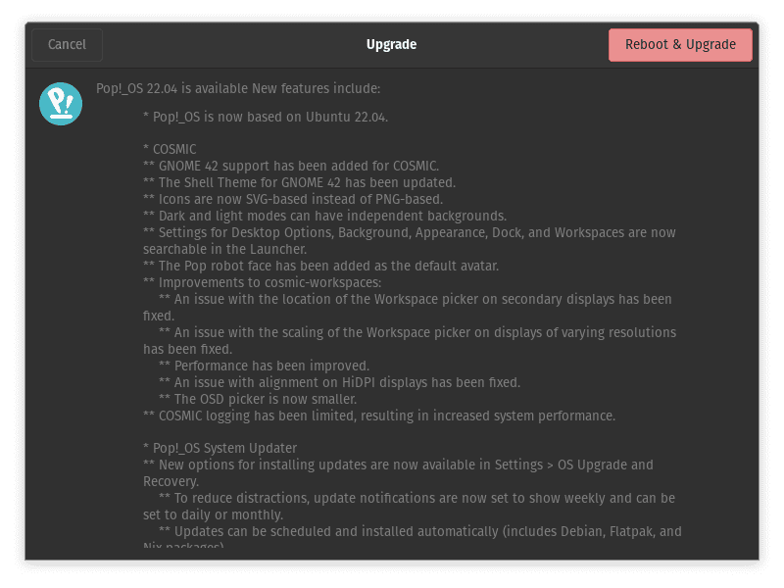
Task: Click the 'Settings > OS Upgrade and Recovery' line
Action: (x=398, y=473)
